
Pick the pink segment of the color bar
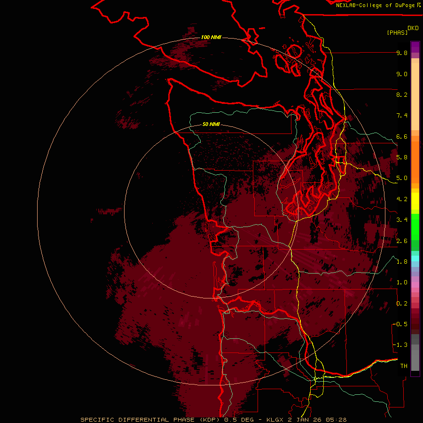click(415, 285)
